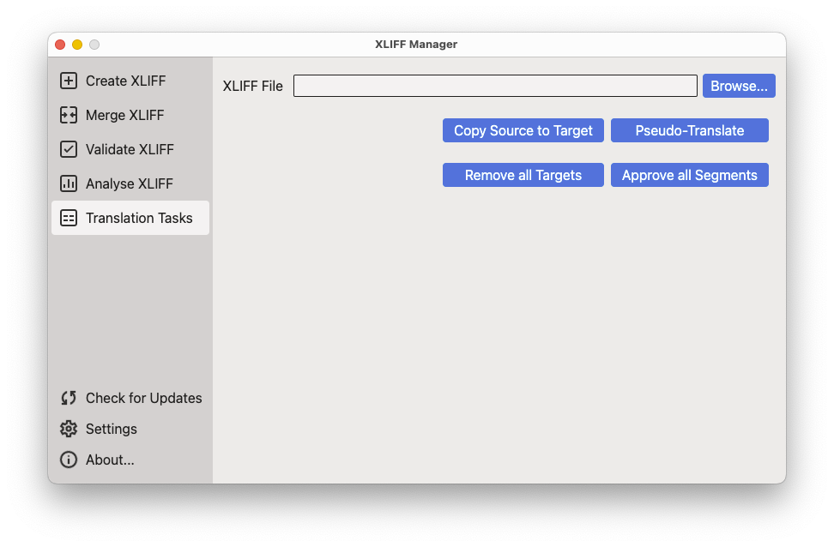Image resolution: width=834 pixels, height=547 pixels.
Task: Select the Merge XLIFF icon in sidebar
Action: click(x=69, y=115)
